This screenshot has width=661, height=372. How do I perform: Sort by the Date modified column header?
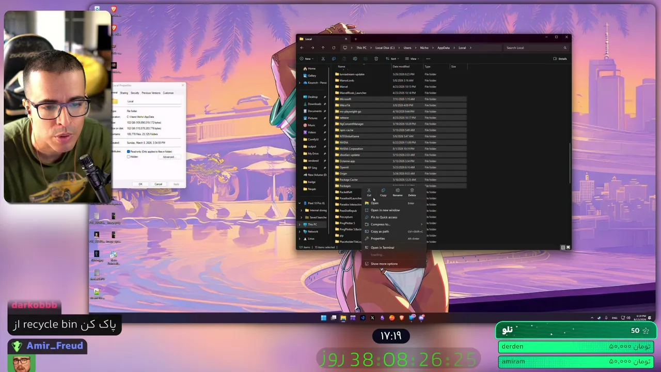click(407, 67)
